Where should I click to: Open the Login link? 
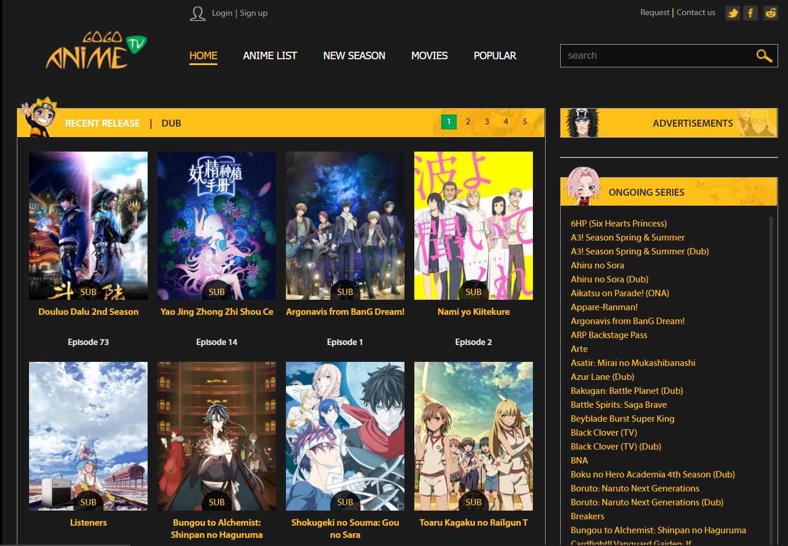(x=222, y=13)
